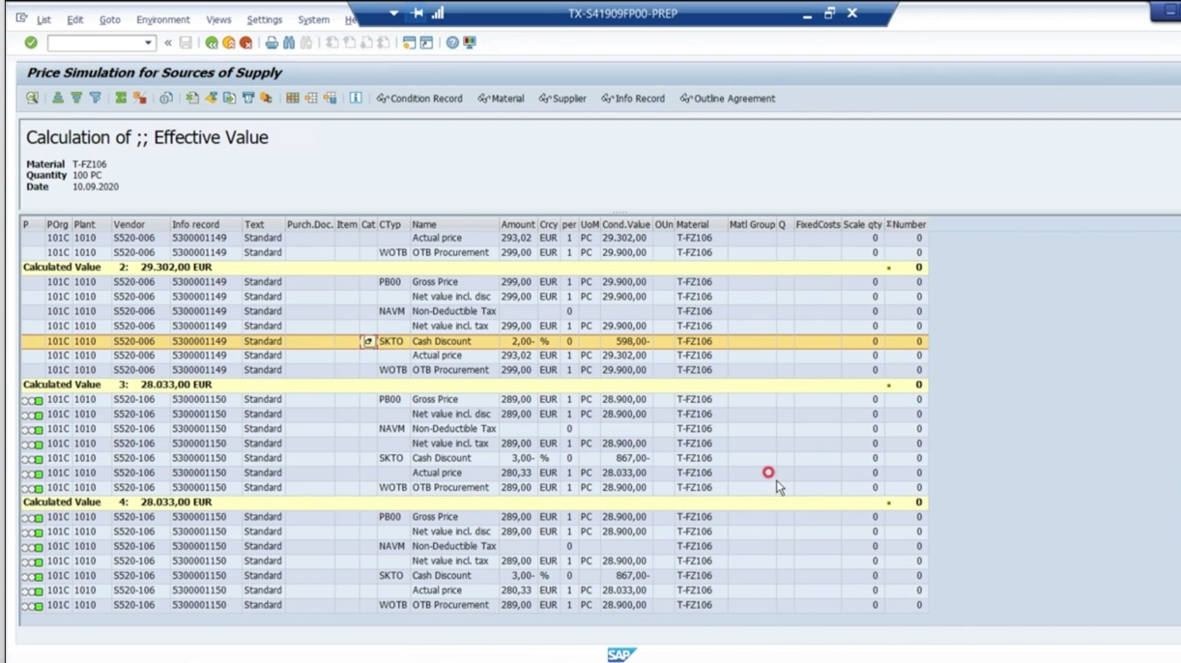Click the date '10.09.2020' in header
This screenshot has width=1181, height=663.
click(96, 187)
